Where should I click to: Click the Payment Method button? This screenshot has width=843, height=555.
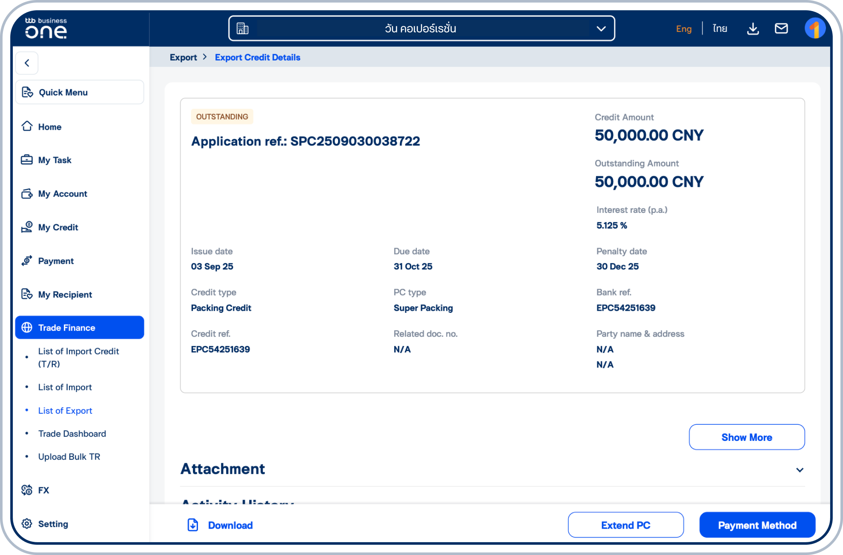757,525
